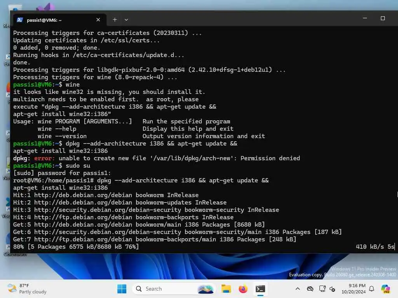Click "Hit:4" bookworm-backports InRelease line
398x298 pixels.
click(123, 217)
